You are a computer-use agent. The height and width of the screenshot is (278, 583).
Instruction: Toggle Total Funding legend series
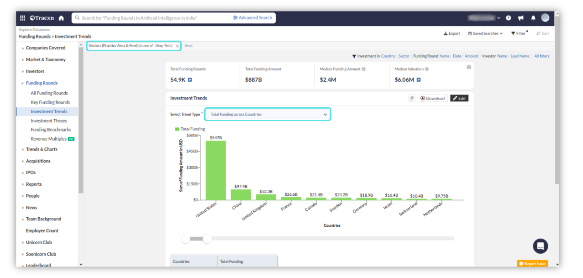click(x=190, y=129)
